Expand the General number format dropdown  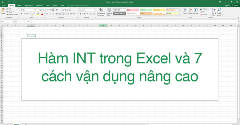[x=95, y=10]
